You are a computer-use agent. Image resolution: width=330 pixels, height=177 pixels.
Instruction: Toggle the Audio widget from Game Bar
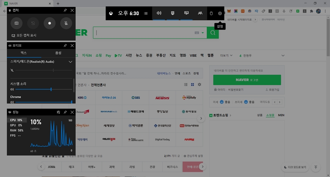pyautogui.click(x=159, y=13)
